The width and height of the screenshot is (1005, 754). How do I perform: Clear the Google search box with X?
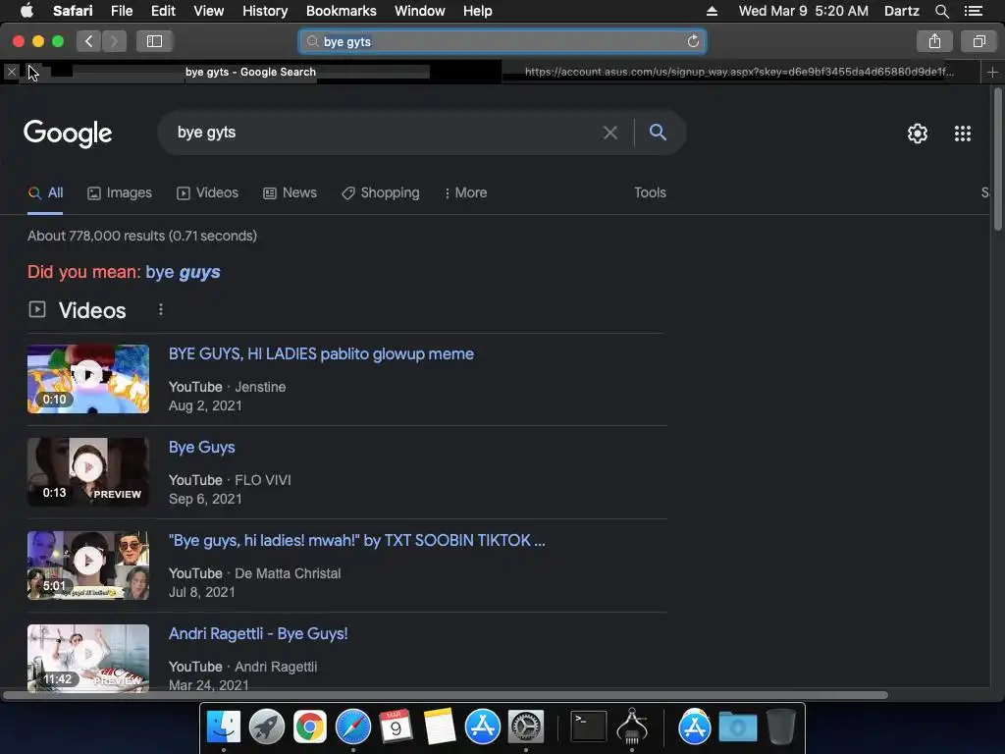pyautogui.click(x=610, y=133)
